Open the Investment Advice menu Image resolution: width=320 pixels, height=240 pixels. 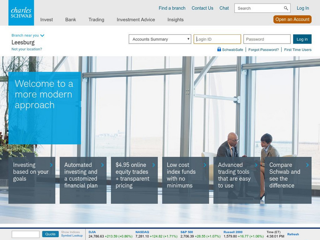click(x=136, y=20)
